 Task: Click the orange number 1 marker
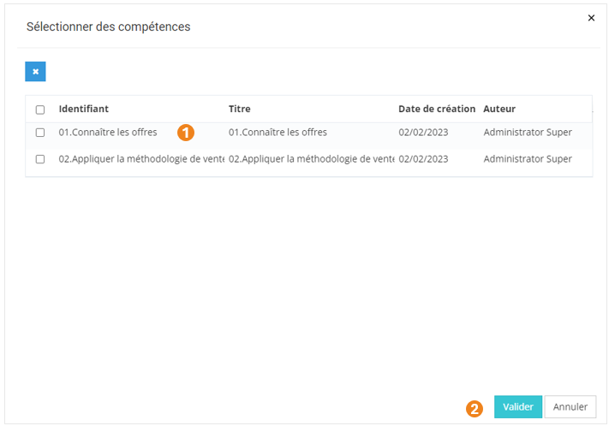pyautogui.click(x=186, y=133)
